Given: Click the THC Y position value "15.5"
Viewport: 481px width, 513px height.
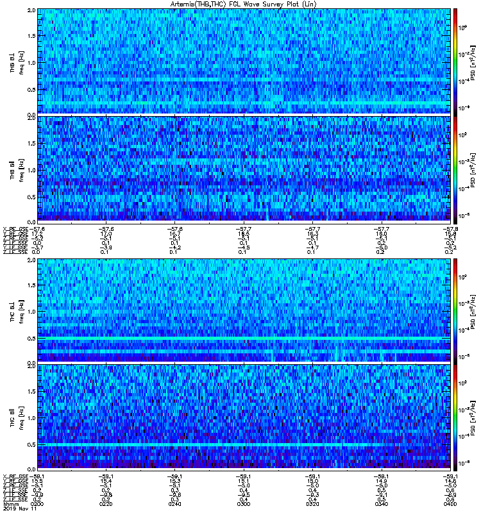Looking at the screenshot, I should tap(37, 481).
